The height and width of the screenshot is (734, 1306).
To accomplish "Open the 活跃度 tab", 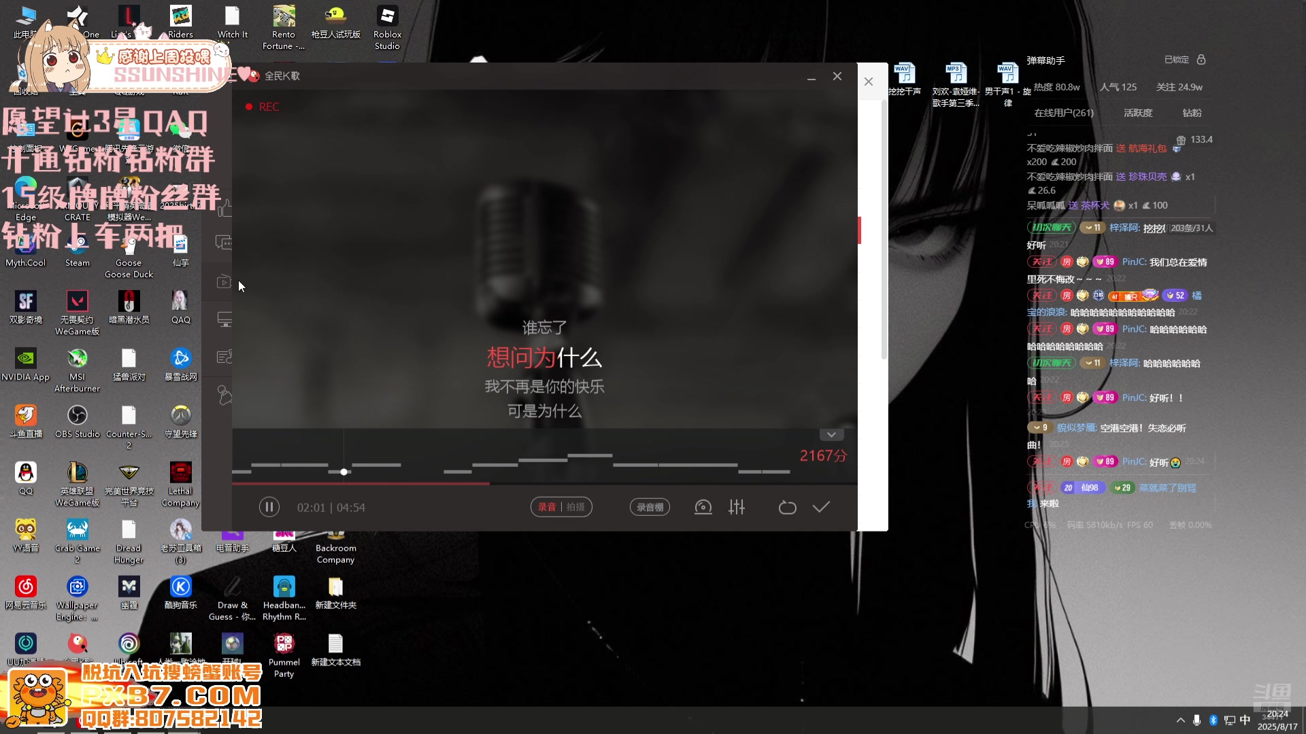I will [x=1138, y=113].
